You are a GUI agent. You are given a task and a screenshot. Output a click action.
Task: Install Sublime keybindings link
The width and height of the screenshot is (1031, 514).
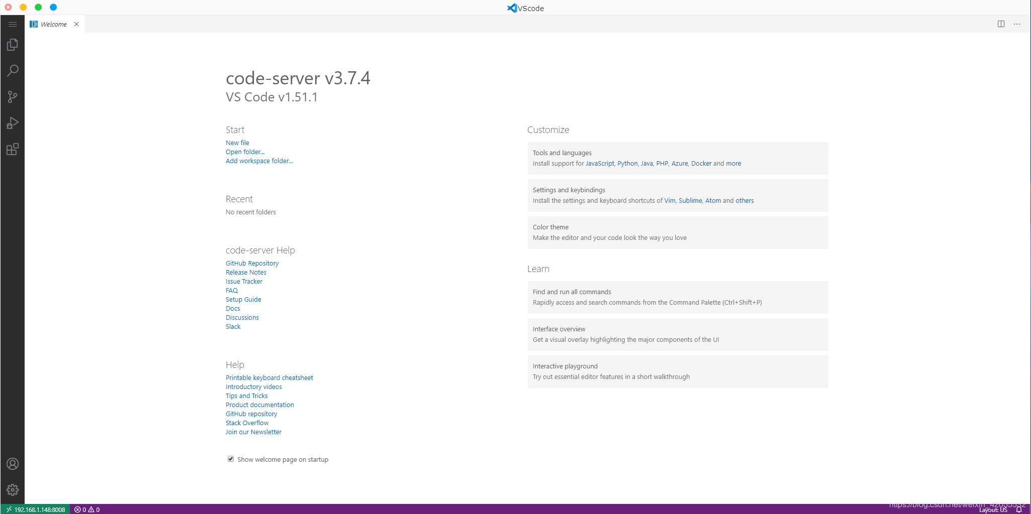[x=690, y=201]
